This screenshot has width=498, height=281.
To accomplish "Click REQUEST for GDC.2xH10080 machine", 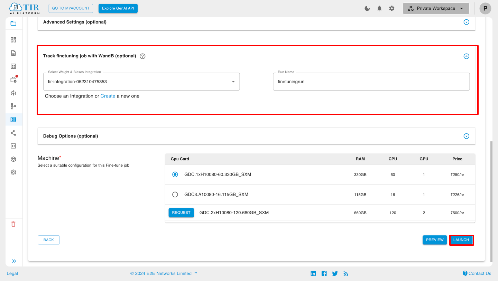I will tap(181, 213).
